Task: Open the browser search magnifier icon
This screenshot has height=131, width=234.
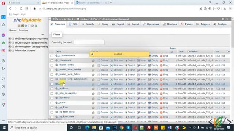Action: point(210,3)
